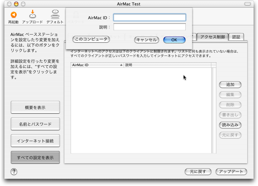Click the 追加 add button
The width and height of the screenshot is (258, 186).
tap(230, 85)
